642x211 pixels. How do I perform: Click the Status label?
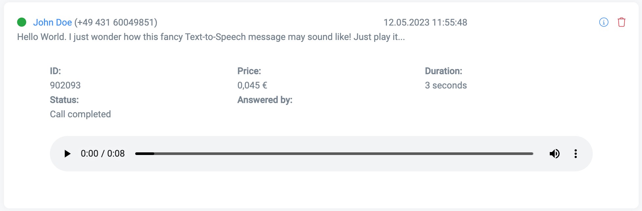(x=64, y=100)
